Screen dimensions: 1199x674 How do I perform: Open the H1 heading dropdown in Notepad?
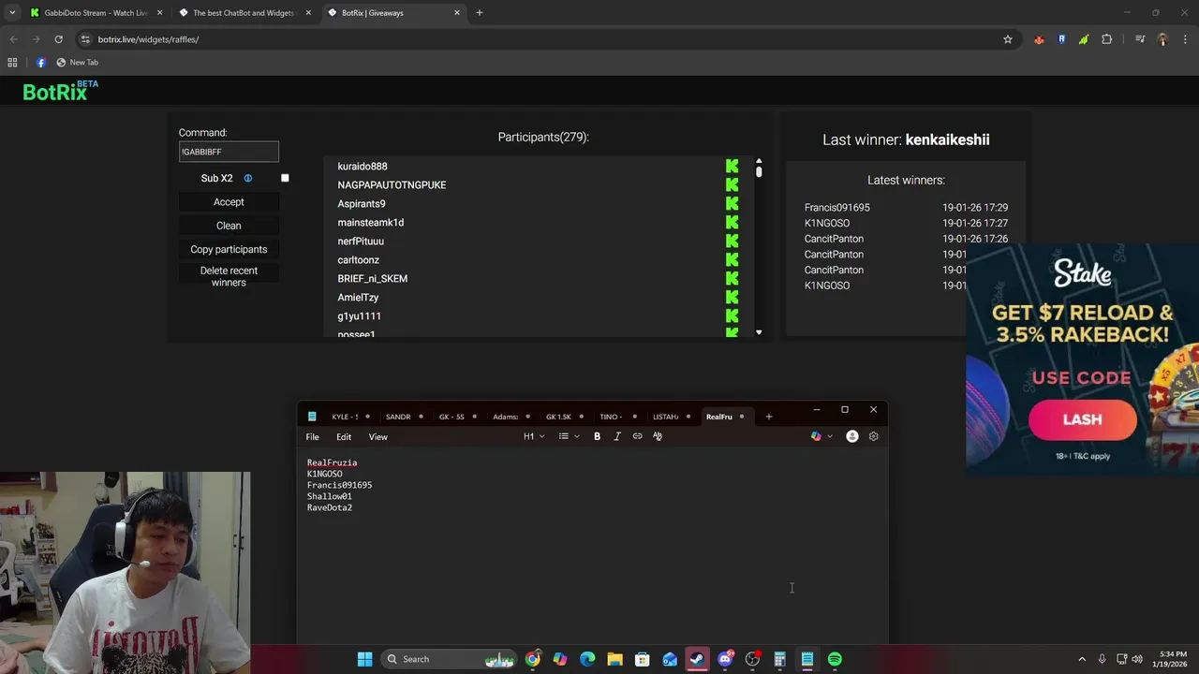pyautogui.click(x=534, y=436)
